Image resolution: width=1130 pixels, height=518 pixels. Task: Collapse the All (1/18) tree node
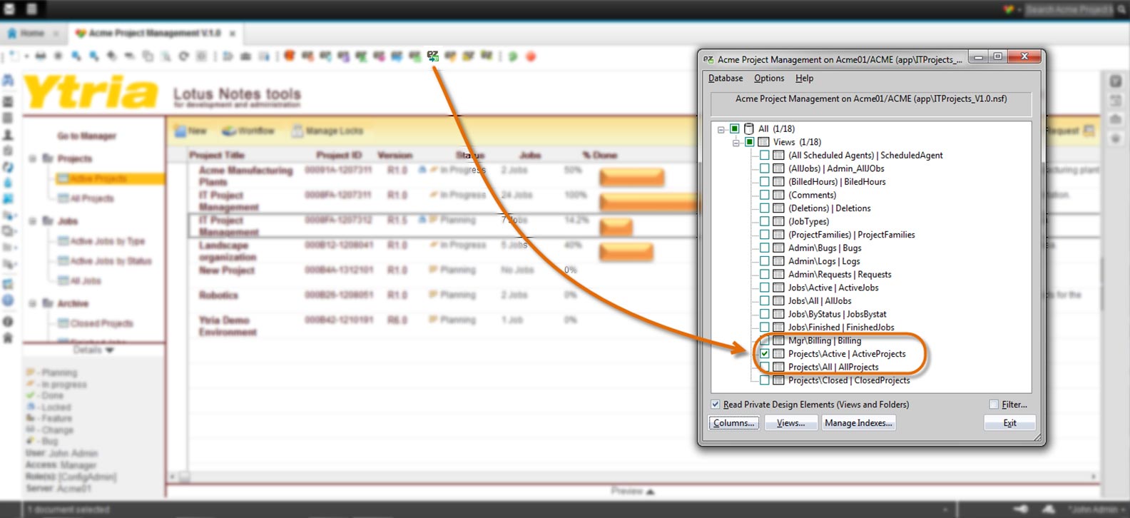point(721,129)
